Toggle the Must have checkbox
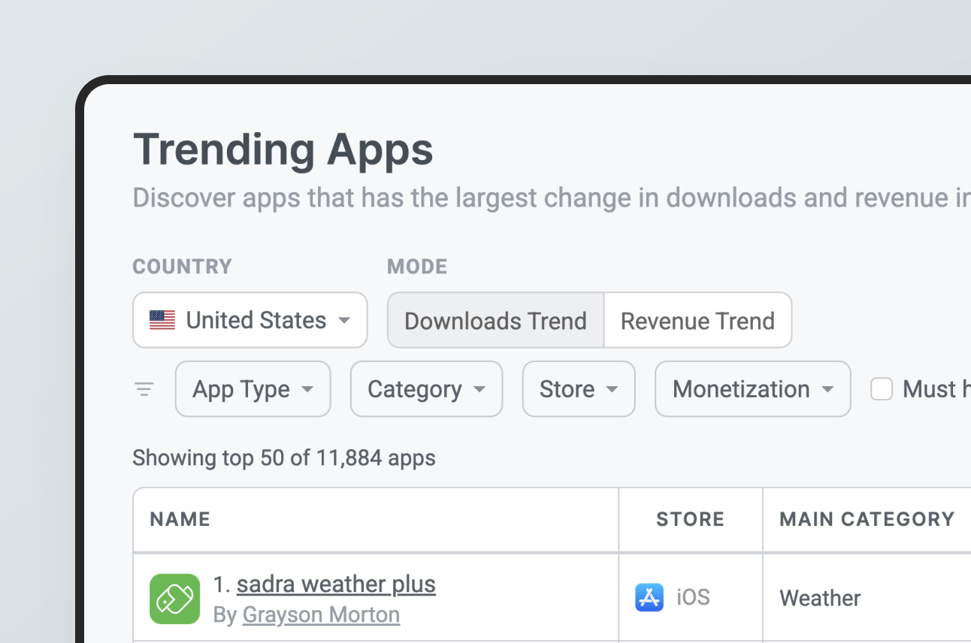The width and height of the screenshot is (971, 643). pyautogui.click(x=882, y=389)
